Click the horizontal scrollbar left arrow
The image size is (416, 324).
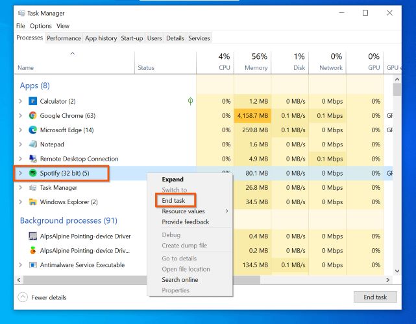coord(19,280)
